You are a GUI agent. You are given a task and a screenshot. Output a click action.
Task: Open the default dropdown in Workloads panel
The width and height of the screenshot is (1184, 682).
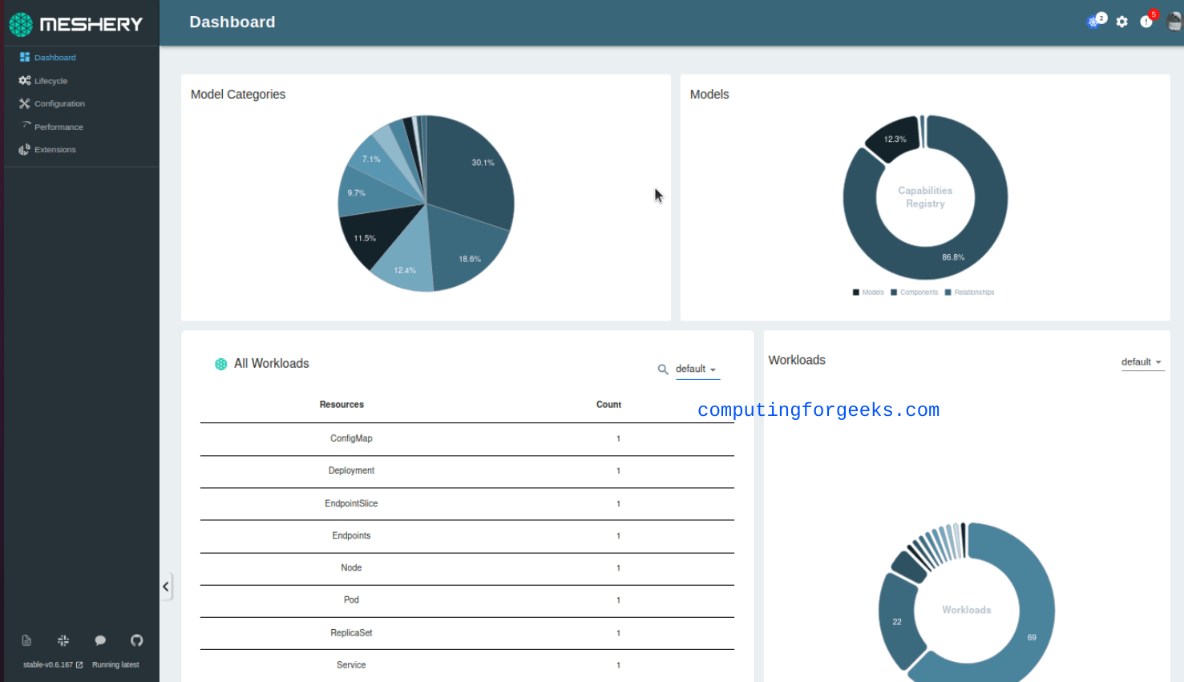pos(1142,361)
